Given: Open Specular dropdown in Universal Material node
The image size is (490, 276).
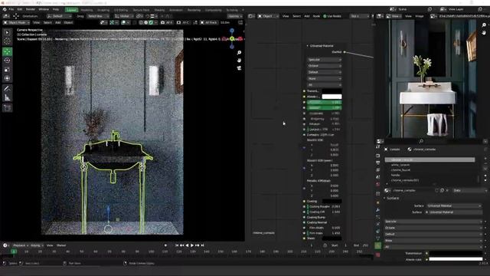Looking at the screenshot, I should pyautogui.click(x=324, y=60).
